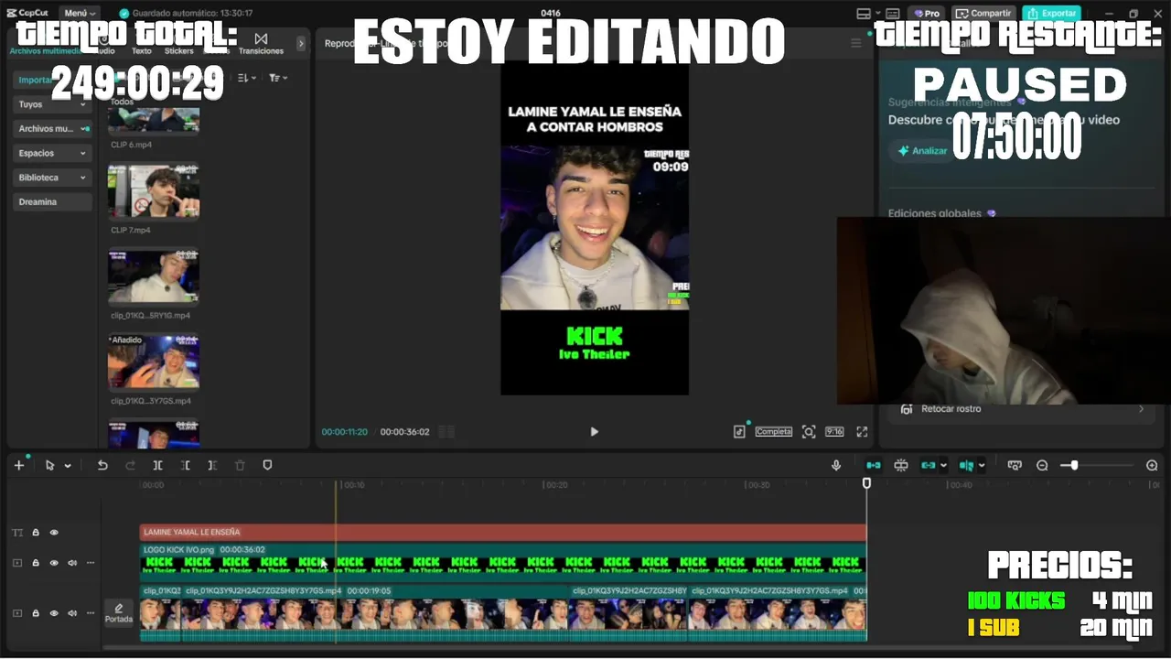
Task: Click the undo arrow
Action: (x=102, y=465)
